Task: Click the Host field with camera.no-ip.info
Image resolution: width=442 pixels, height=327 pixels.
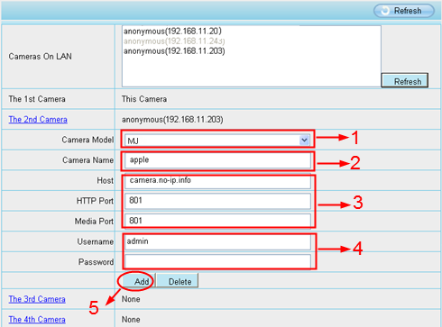Action: (x=217, y=181)
